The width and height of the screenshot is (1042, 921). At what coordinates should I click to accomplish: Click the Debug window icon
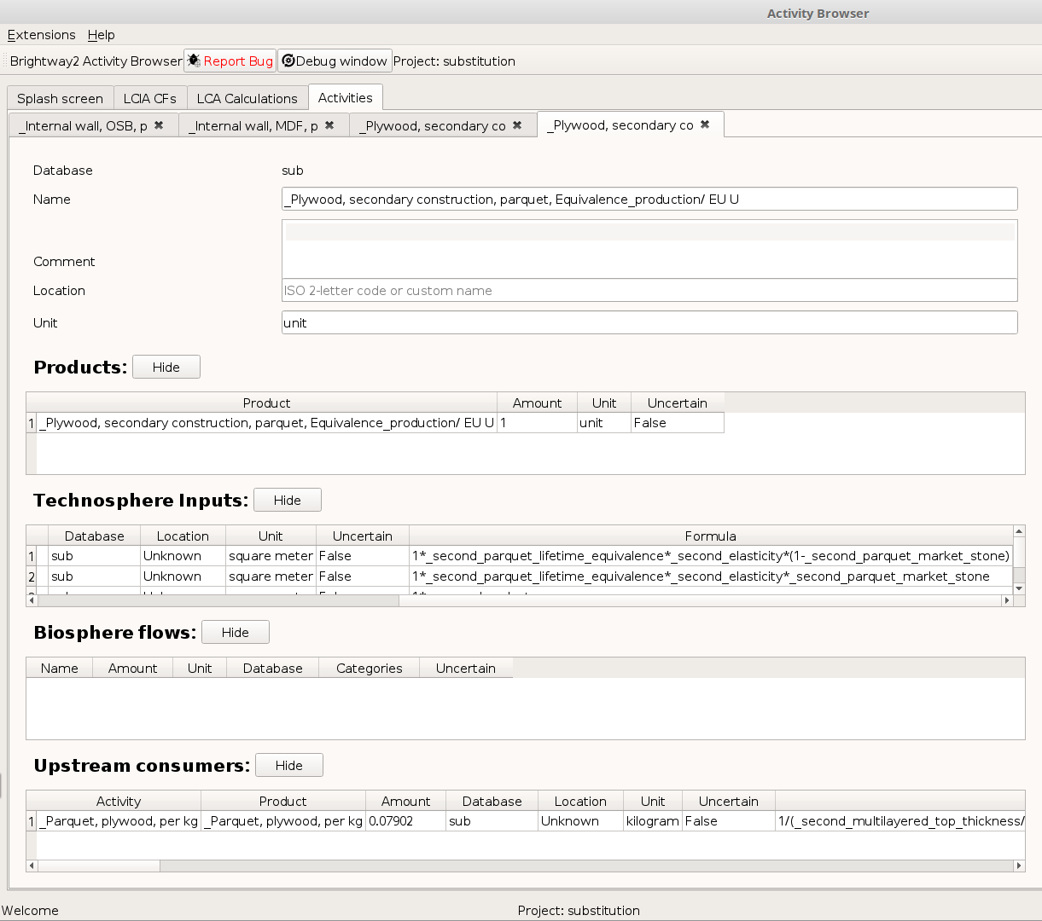coord(288,61)
